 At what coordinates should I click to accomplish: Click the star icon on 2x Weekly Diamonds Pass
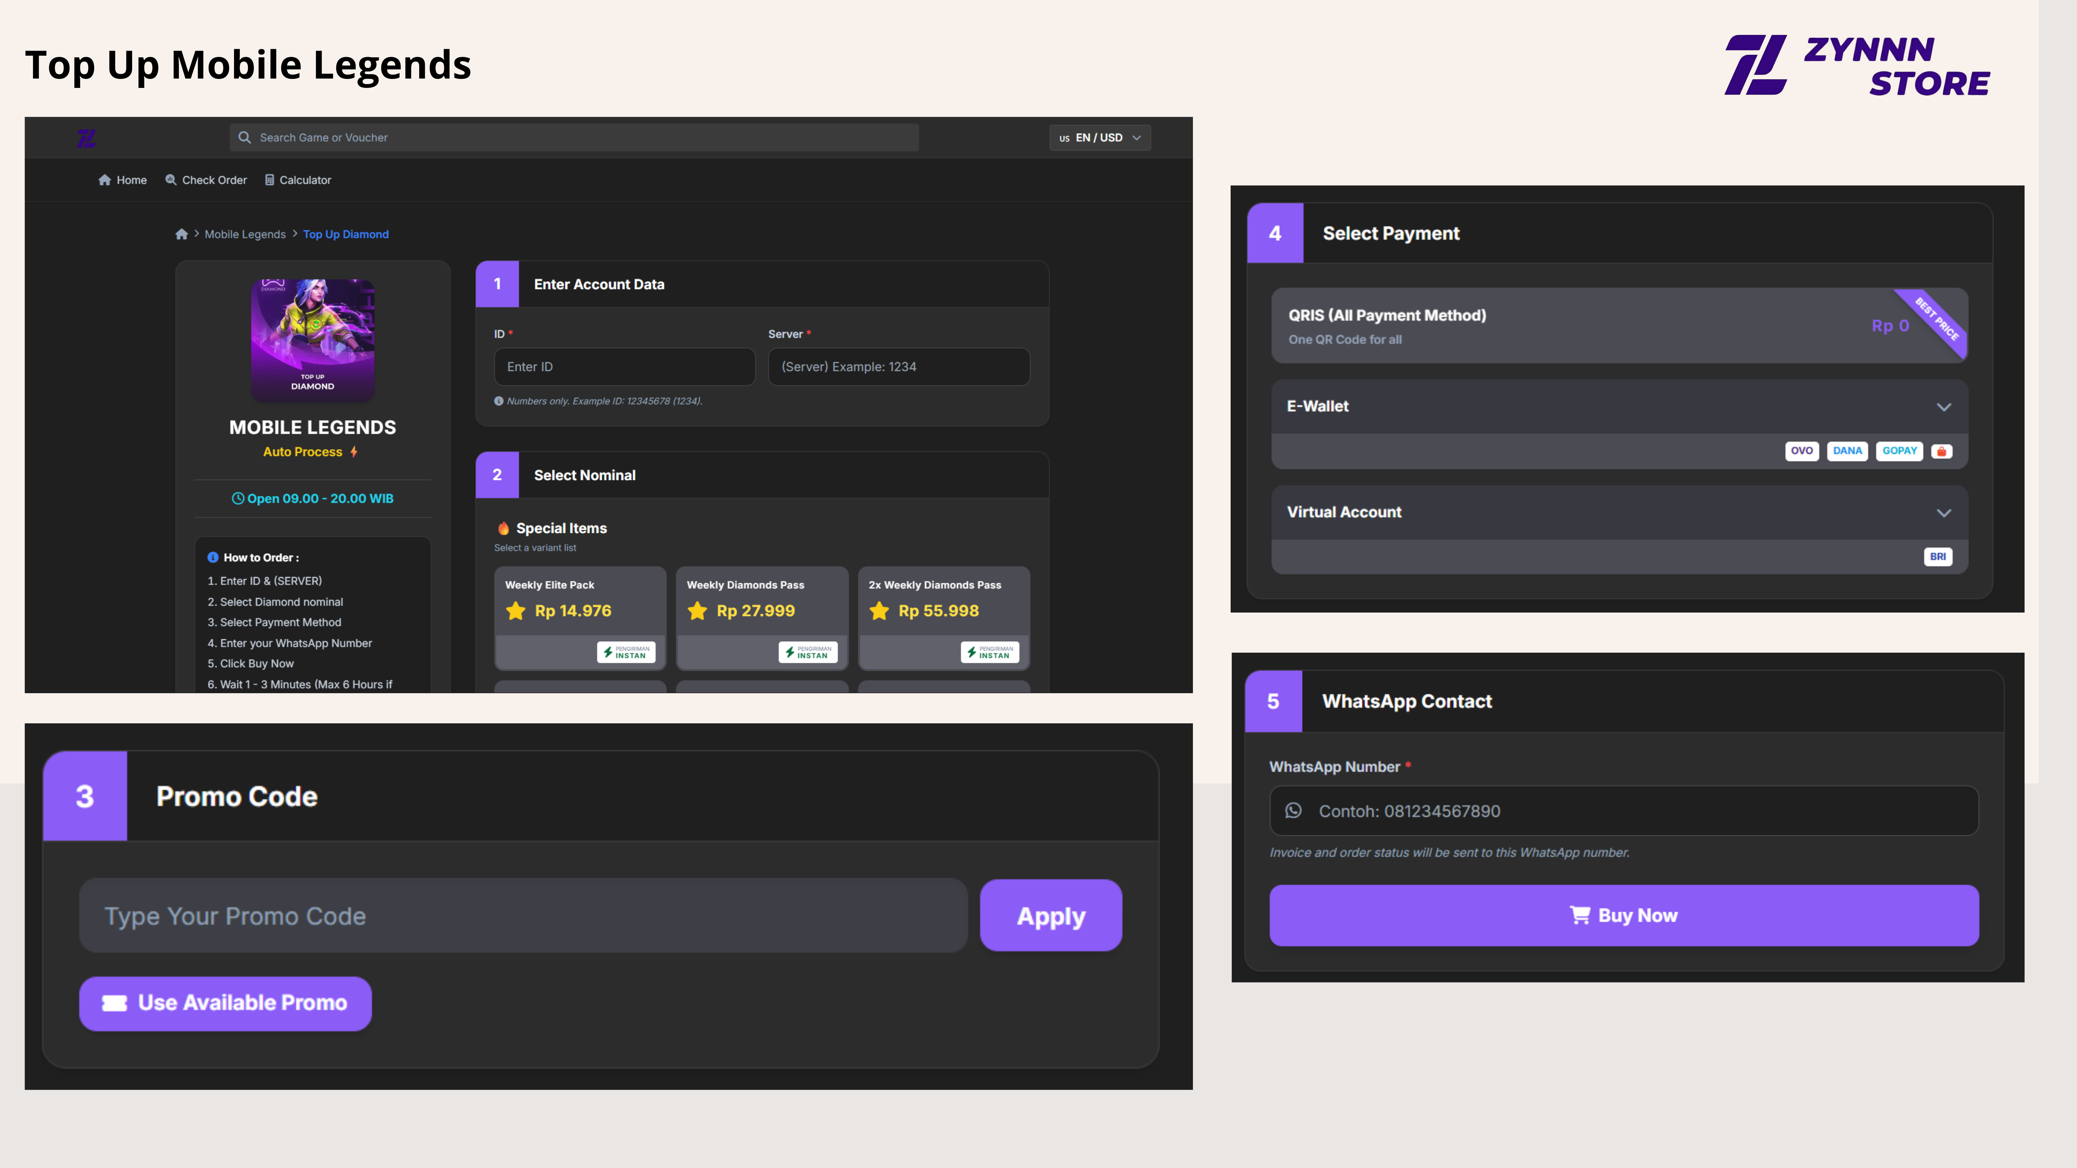pos(880,611)
